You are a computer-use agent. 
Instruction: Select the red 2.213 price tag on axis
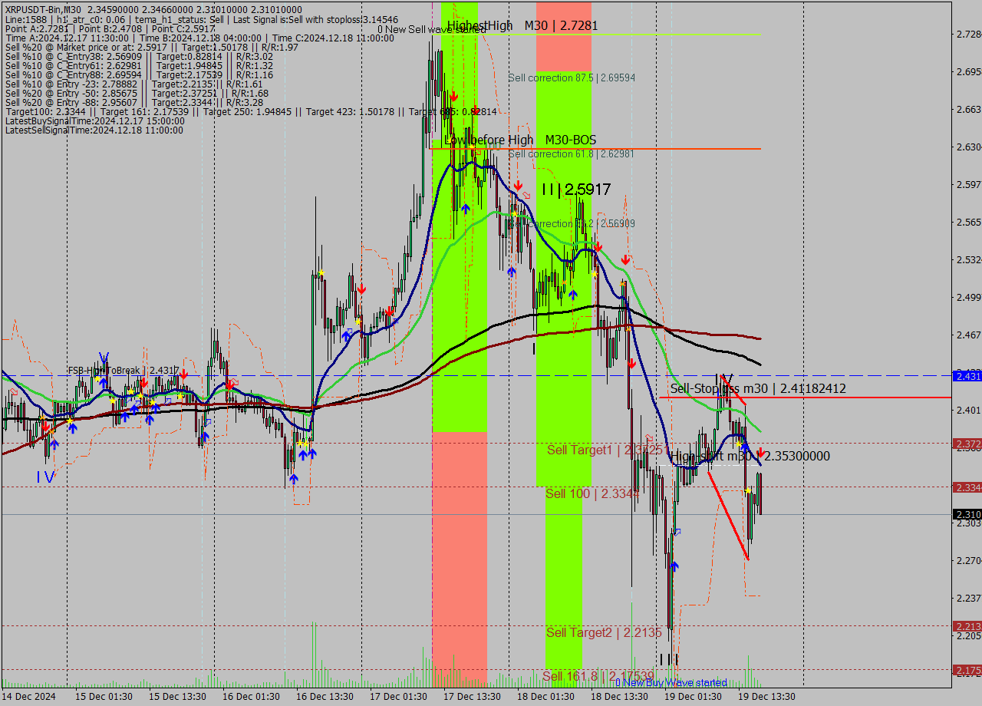pyautogui.click(x=967, y=626)
